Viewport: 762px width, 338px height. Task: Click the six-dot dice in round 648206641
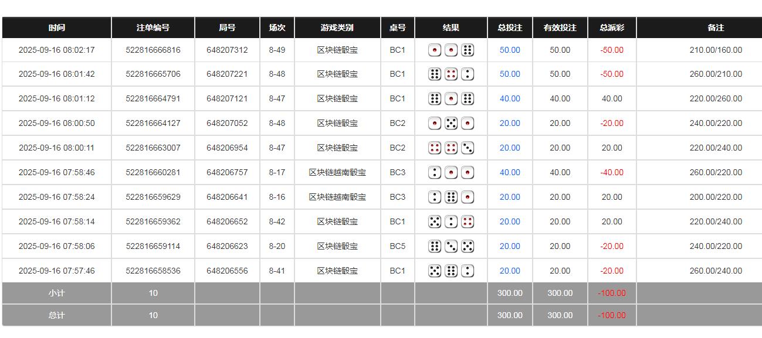point(451,197)
